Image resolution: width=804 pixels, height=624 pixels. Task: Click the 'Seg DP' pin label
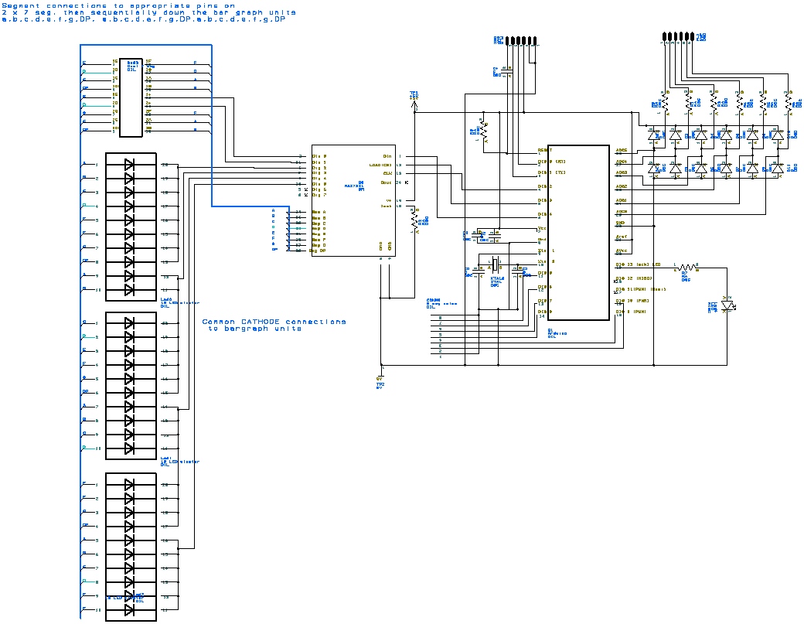318,251
